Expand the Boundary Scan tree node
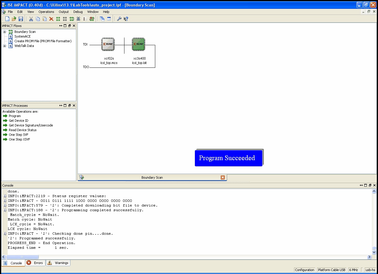The image size is (378, 274). click(x=4, y=32)
